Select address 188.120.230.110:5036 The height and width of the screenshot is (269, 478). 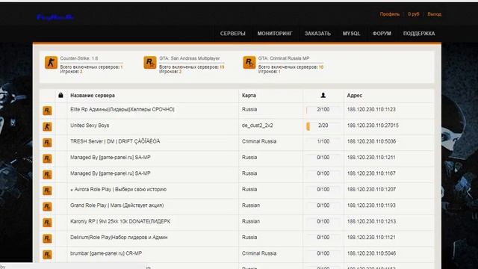click(x=371, y=141)
